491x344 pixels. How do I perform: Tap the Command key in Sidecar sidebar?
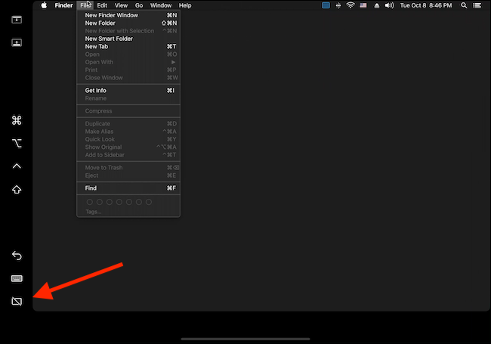coord(17,120)
